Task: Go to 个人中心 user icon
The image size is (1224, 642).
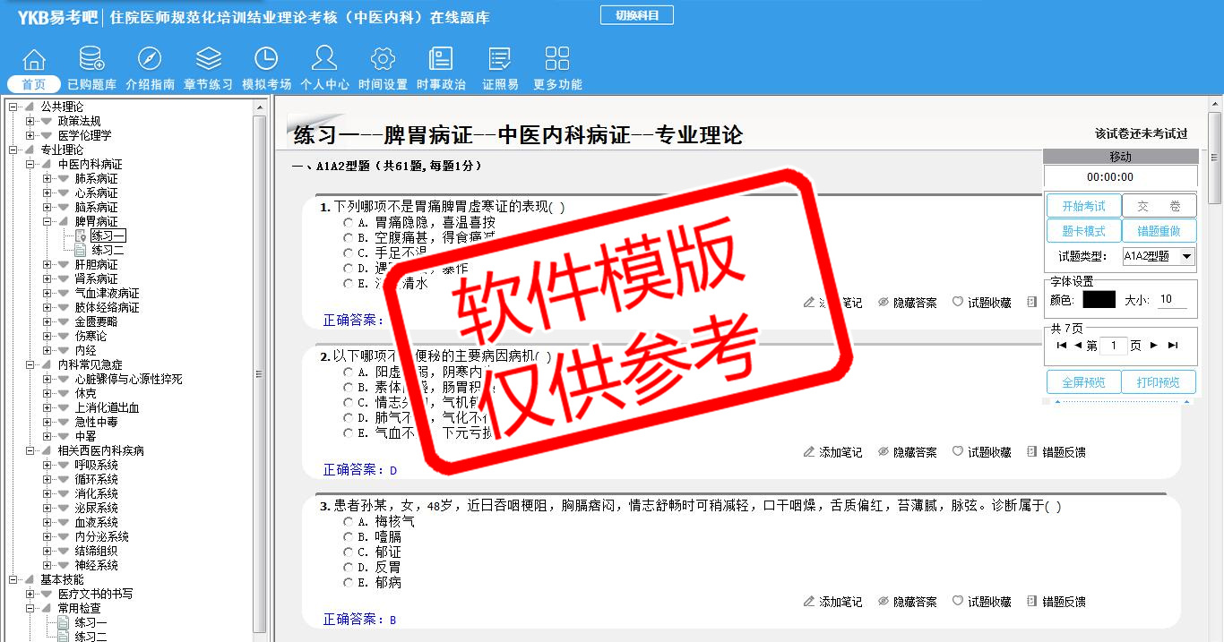Action: coord(324,60)
